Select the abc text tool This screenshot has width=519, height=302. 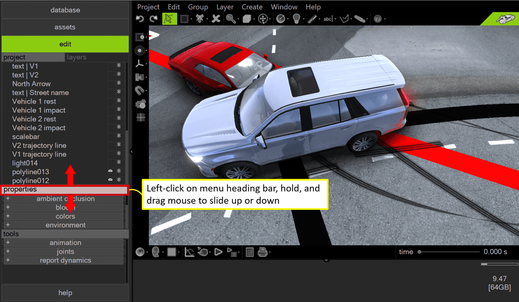(327, 19)
